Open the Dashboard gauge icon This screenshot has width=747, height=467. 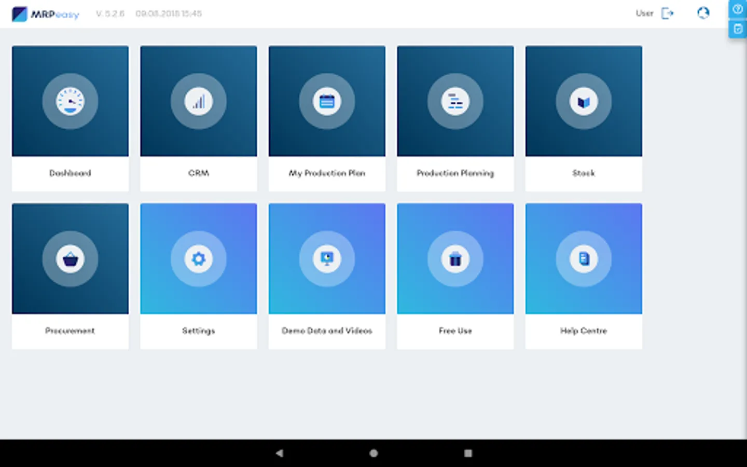(70, 101)
